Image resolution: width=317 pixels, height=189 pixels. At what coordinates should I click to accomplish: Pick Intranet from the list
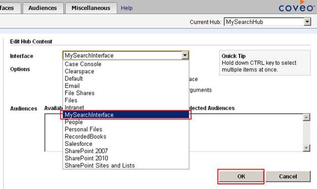click(x=126, y=107)
